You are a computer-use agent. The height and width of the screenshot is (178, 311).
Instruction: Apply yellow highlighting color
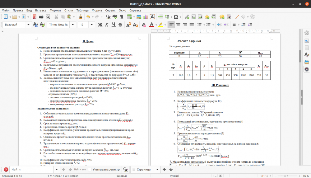pos(160,25)
